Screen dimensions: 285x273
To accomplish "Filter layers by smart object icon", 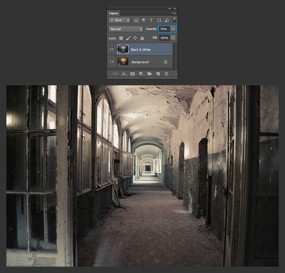I will [167, 20].
